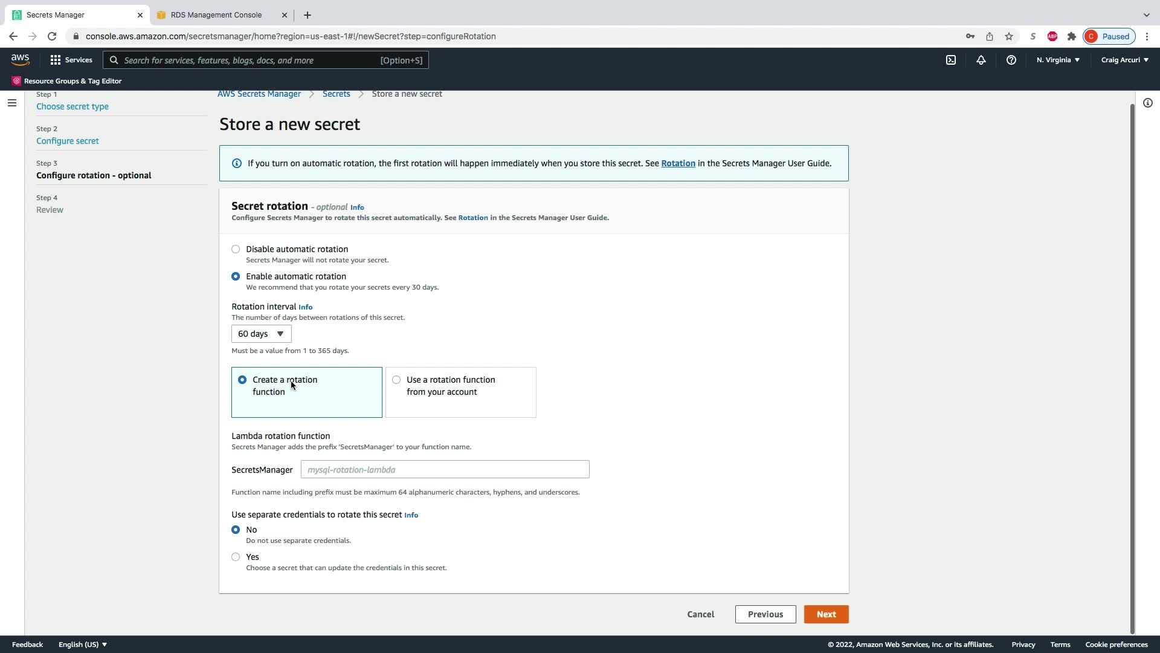The image size is (1160, 653).
Task: Click the page vertical scrollbar
Action: [1132, 363]
